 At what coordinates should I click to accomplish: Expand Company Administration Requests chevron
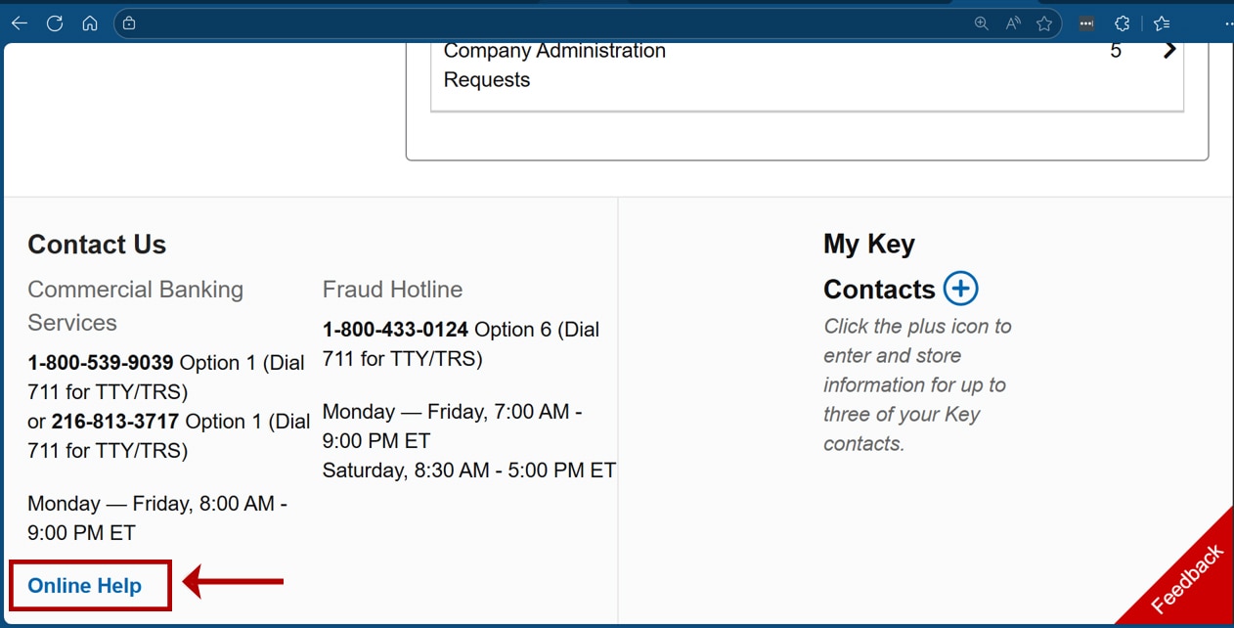(1169, 51)
